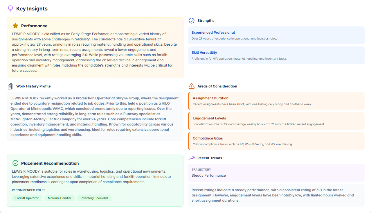371x213 pixels.
Task: Click the gold star Performance icon
Action: pyautogui.click(x=15, y=26)
